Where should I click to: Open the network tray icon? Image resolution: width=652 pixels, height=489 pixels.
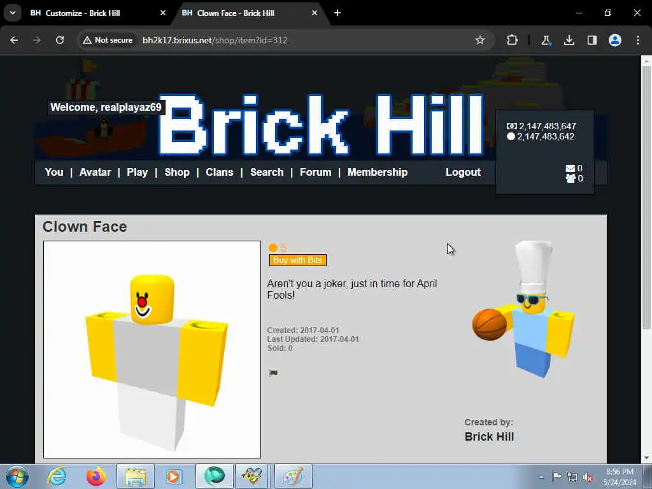[x=572, y=478]
